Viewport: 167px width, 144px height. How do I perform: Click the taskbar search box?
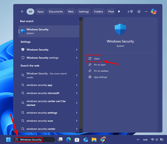click(34, 139)
